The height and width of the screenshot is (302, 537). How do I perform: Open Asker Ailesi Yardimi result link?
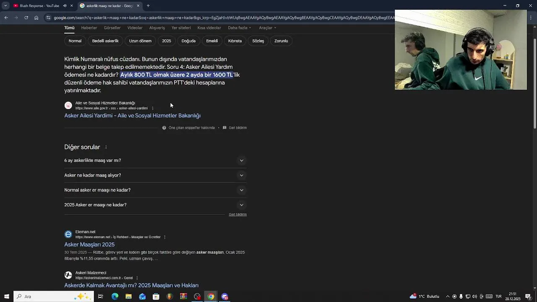(x=132, y=115)
